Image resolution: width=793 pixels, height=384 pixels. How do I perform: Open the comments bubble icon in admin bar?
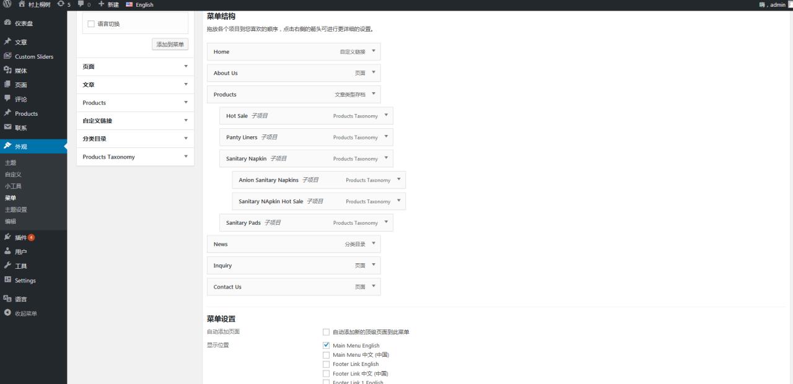(81, 4)
